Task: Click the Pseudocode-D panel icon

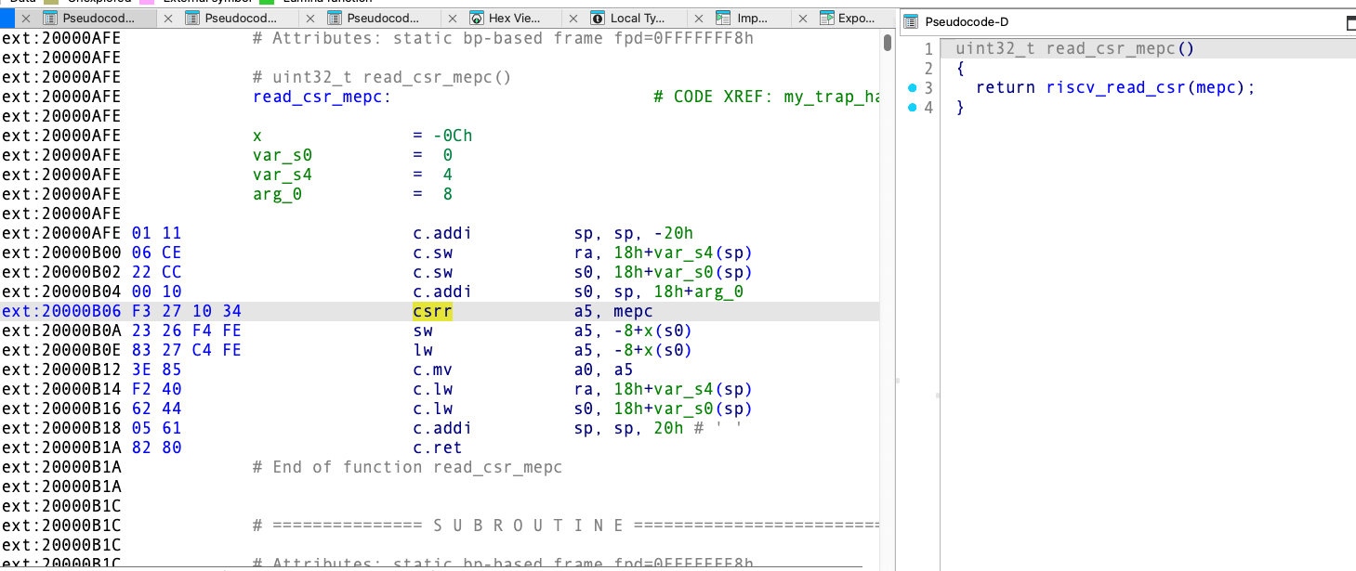Action: [x=912, y=22]
